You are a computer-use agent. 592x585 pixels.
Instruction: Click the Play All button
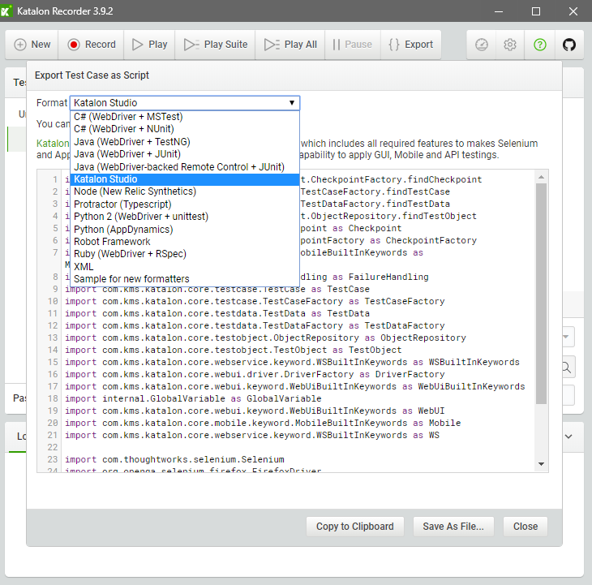click(x=290, y=45)
